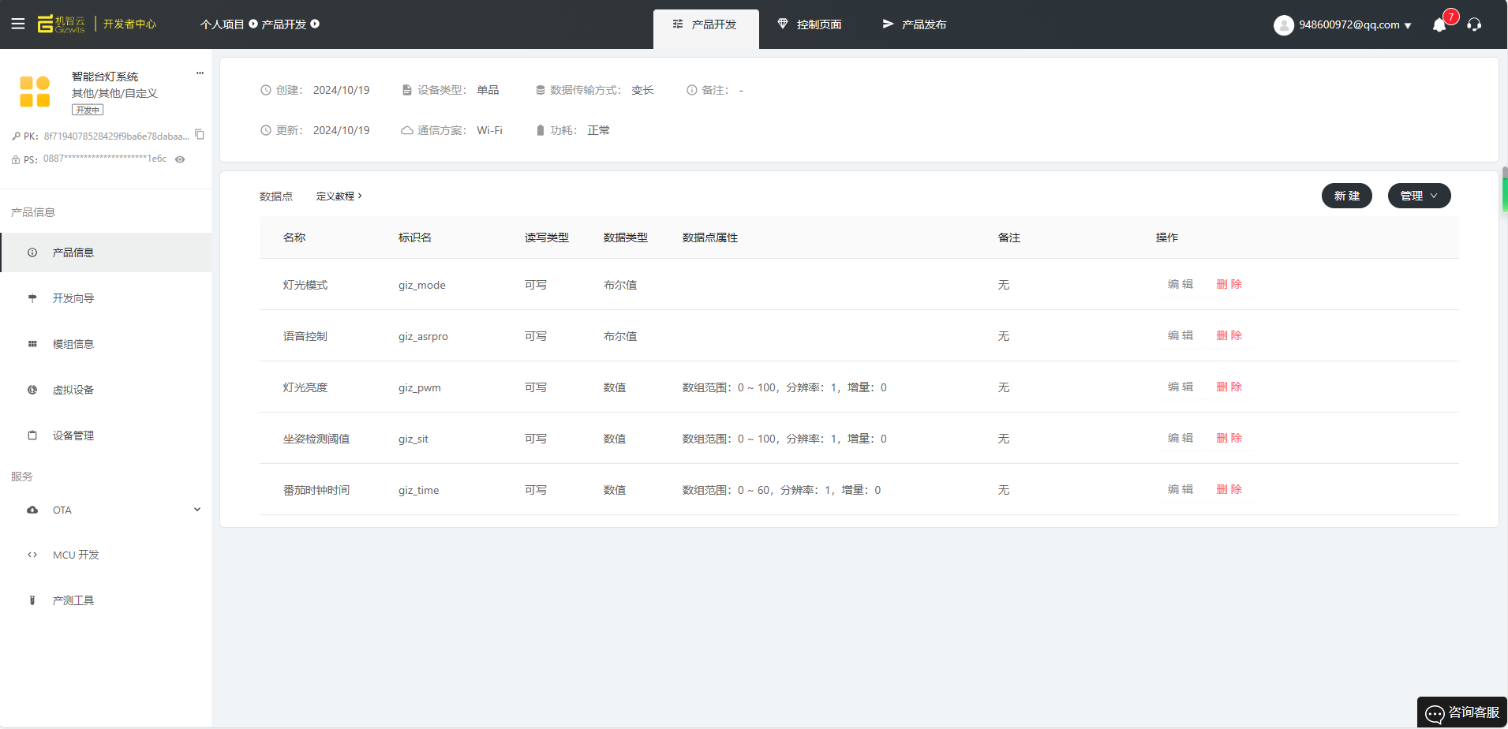Switch to the 产品发布 tab
This screenshot has height=729, width=1508.
(x=915, y=24)
